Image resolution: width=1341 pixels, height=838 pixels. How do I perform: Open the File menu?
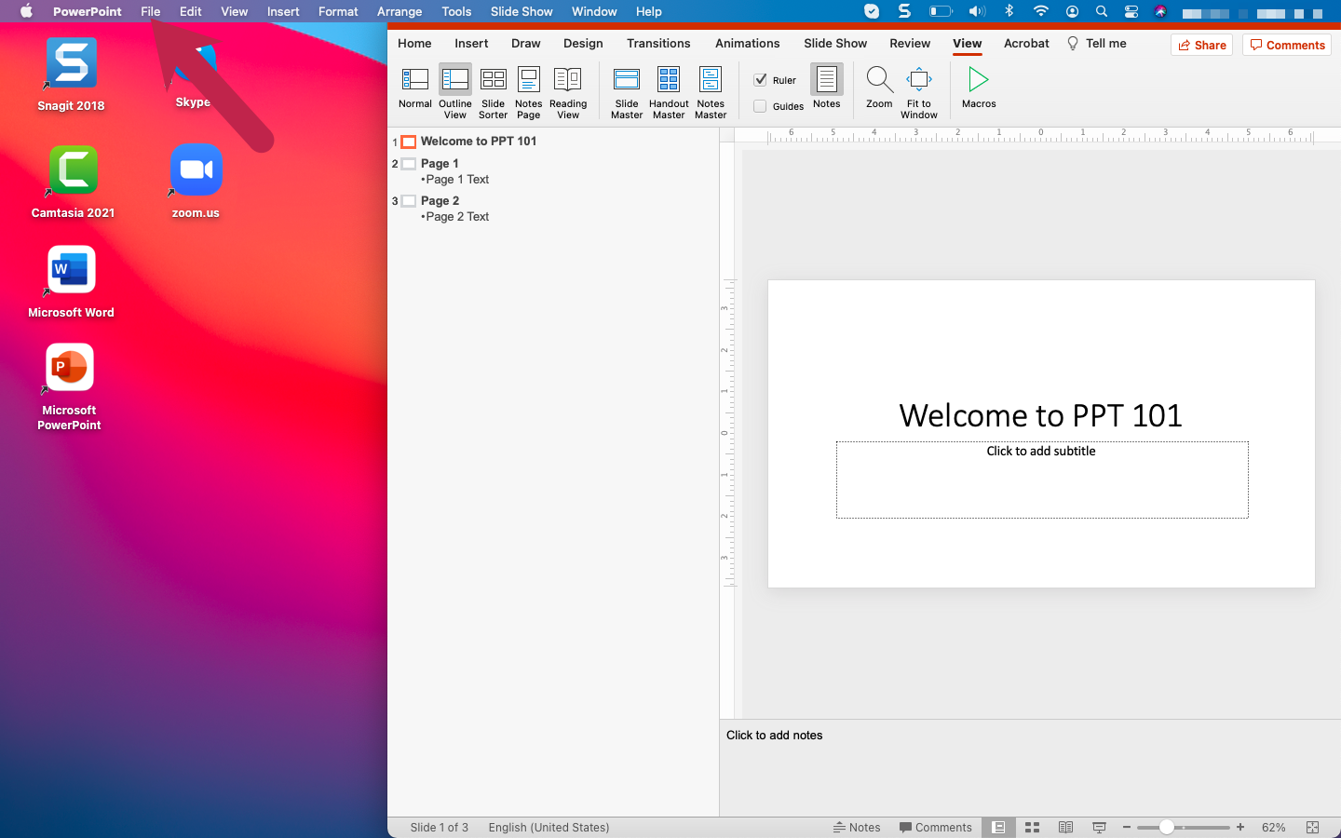pos(150,11)
